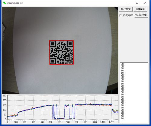Click the QR code top-left finder square
Viewport: 151px width, 126px height.
53,44
